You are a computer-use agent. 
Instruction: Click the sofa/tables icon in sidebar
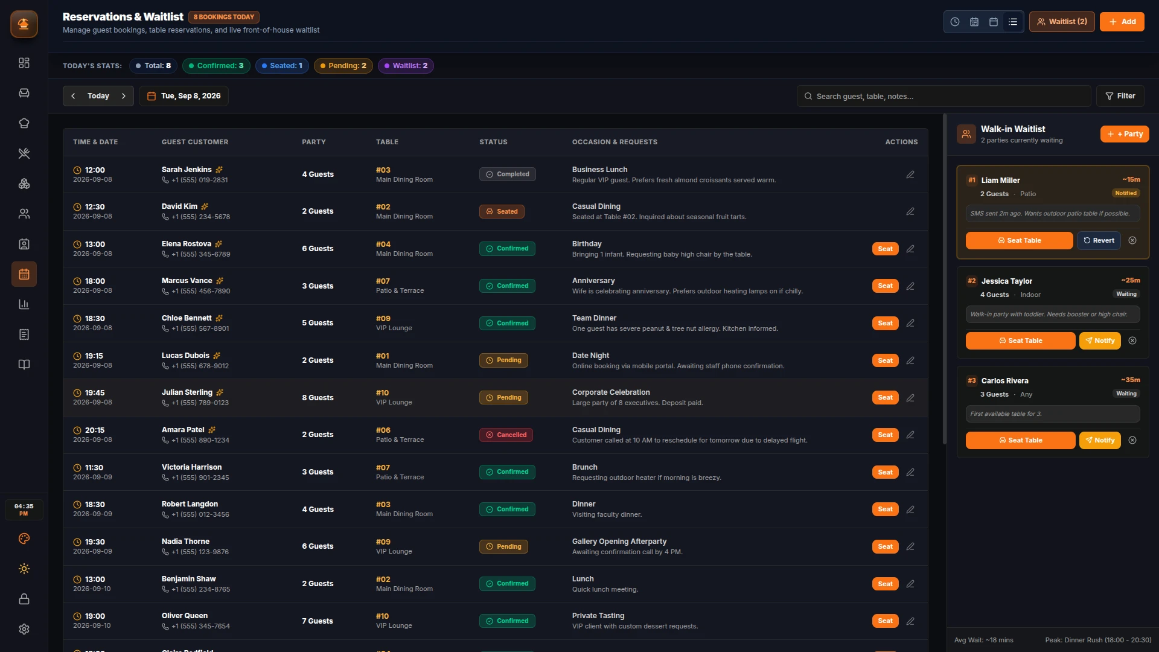pyautogui.click(x=24, y=93)
